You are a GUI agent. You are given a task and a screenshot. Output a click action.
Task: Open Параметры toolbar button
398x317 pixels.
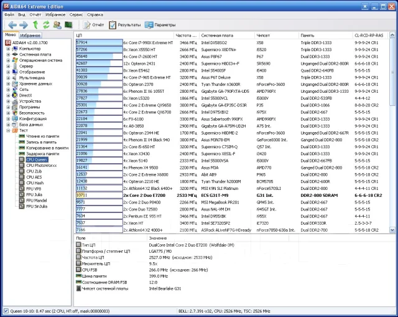pyautogui.click(x=160, y=25)
